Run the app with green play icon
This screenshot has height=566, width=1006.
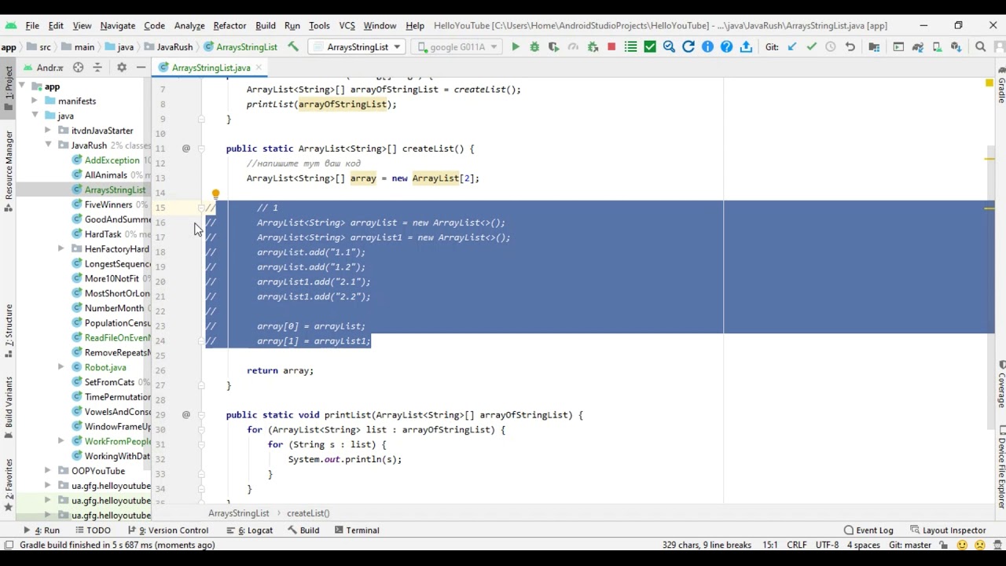(516, 47)
